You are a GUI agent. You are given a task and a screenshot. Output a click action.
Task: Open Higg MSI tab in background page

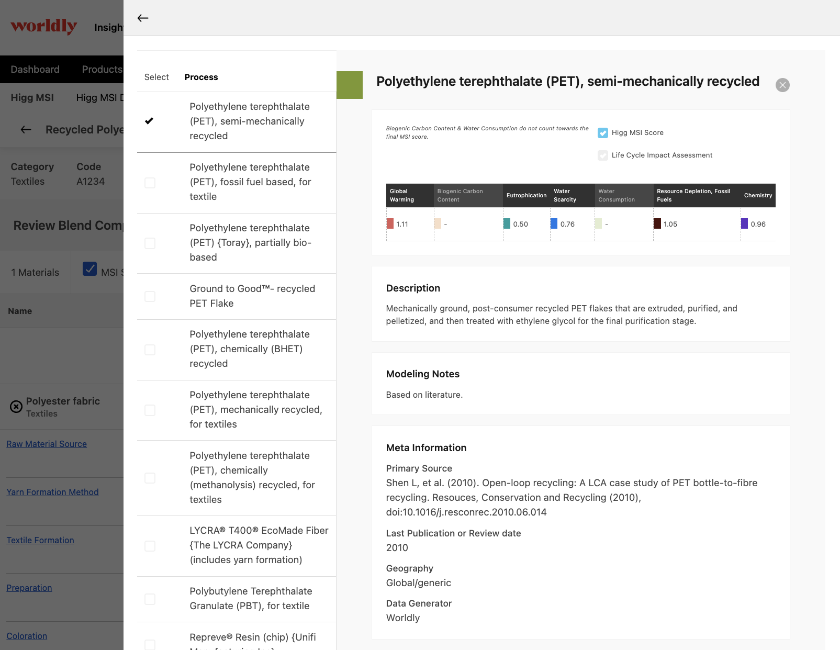pos(32,98)
